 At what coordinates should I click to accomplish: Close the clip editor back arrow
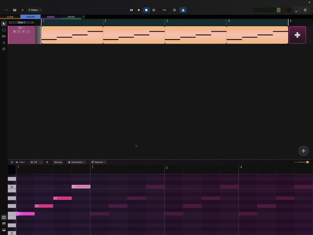click(12, 162)
